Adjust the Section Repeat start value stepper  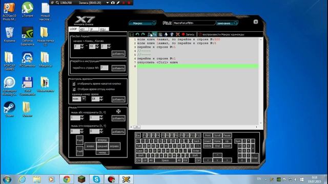click(82, 47)
